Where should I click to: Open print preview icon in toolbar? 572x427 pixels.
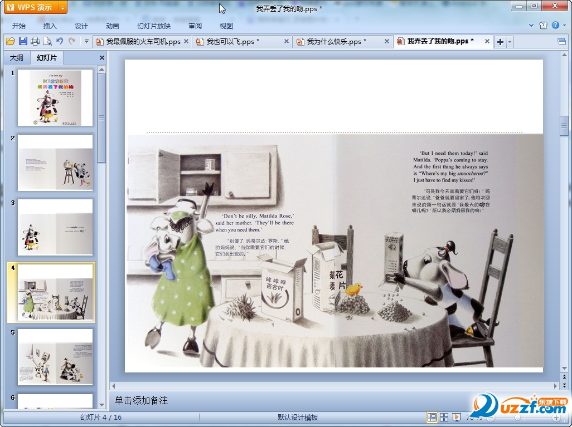point(47,41)
